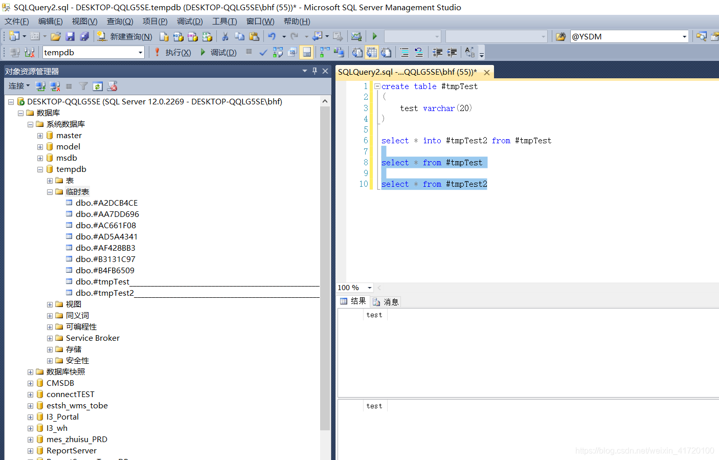Select the ReportServer database
Viewport: 719px width, 460px height.
point(71,451)
